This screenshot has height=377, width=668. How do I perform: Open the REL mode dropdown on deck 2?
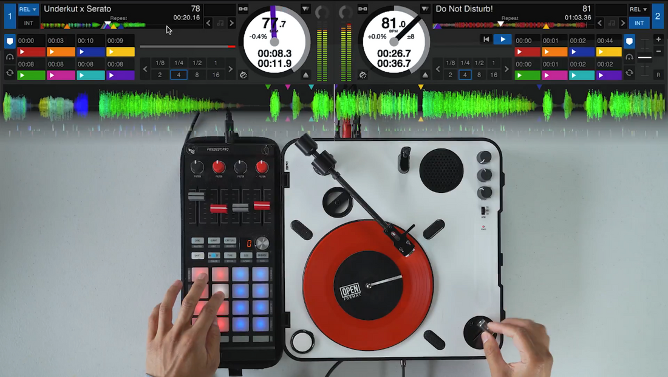pos(638,9)
